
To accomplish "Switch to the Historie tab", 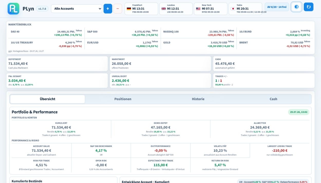I will pyautogui.click(x=198, y=99).
